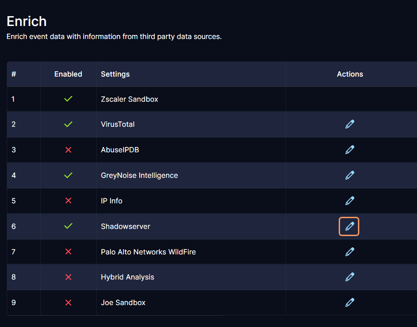Image resolution: width=417 pixels, height=327 pixels.
Task: Click the Zscaler Sandbox enabled checkmark
Action: tap(68, 99)
